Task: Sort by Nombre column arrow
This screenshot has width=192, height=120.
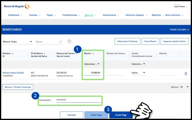Action: [x=12, y=54]
